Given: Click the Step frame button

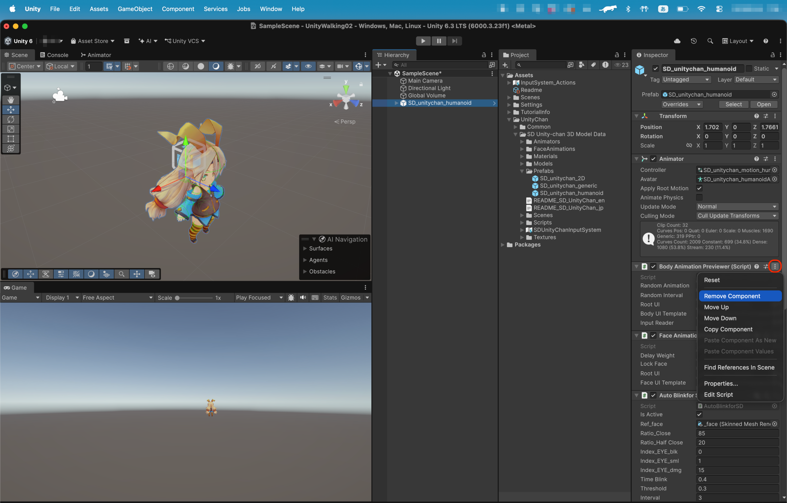Looking at the screenshot, I should [455, 41].
